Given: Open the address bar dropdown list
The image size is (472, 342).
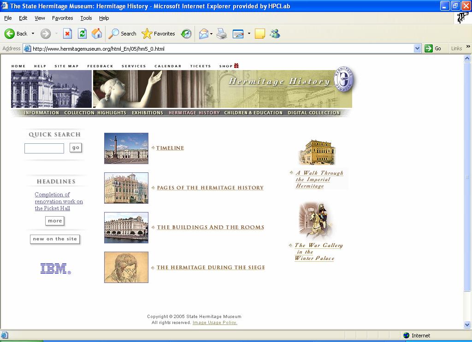Looking at the screenshot, I should (417, 48).
